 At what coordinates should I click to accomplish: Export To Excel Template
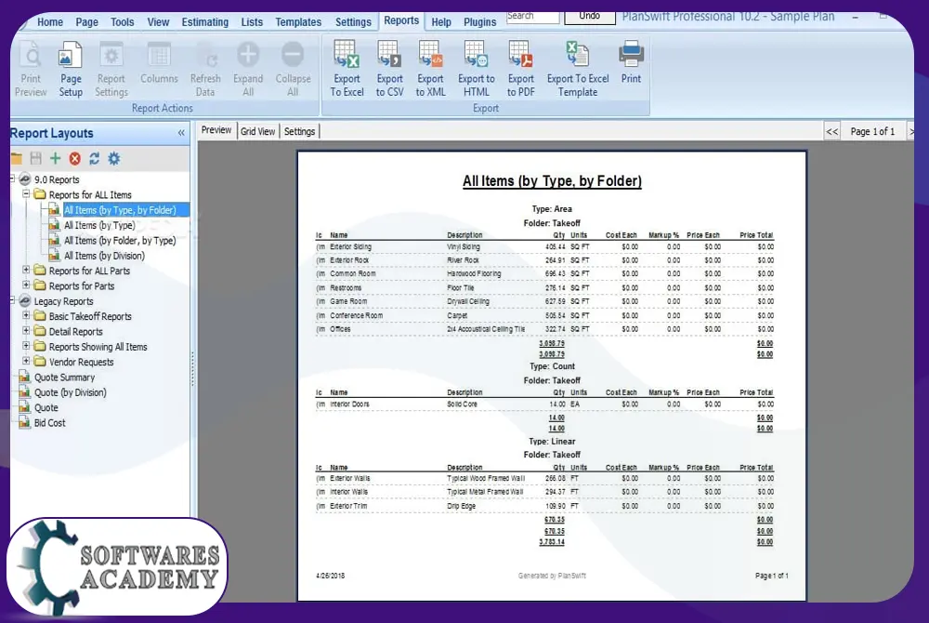pyautogui.click(x=578, y=70)
